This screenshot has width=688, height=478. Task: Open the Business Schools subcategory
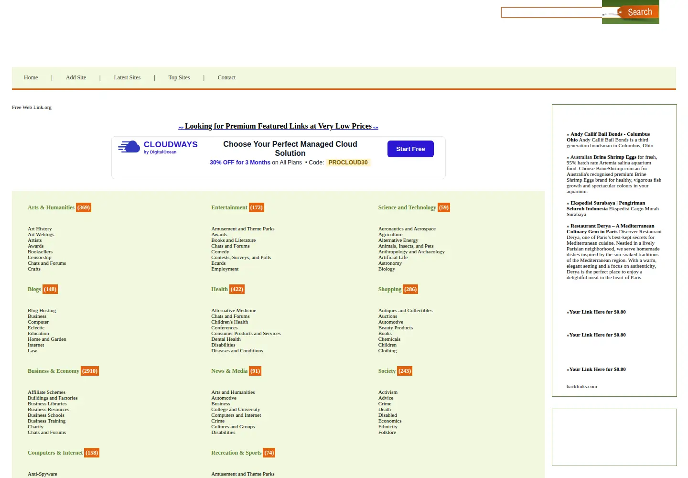point(46,415)
